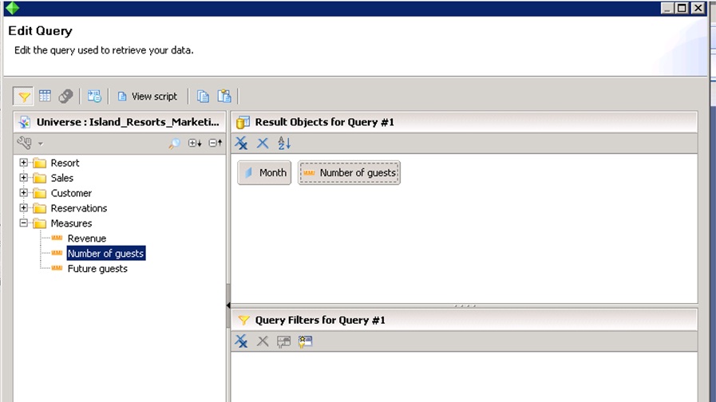Click the Result Objects panel header icon

point(243,122)
